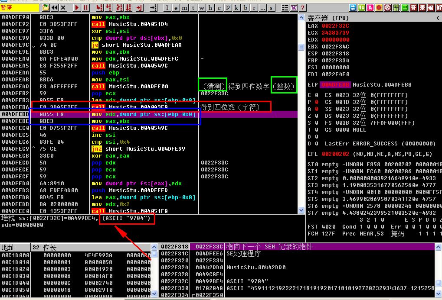Open Handles window with the h button
442x300 pixels.
tap(210, 8)
